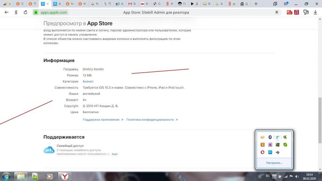Click the orange icon in the tray popup's second row

262,145
